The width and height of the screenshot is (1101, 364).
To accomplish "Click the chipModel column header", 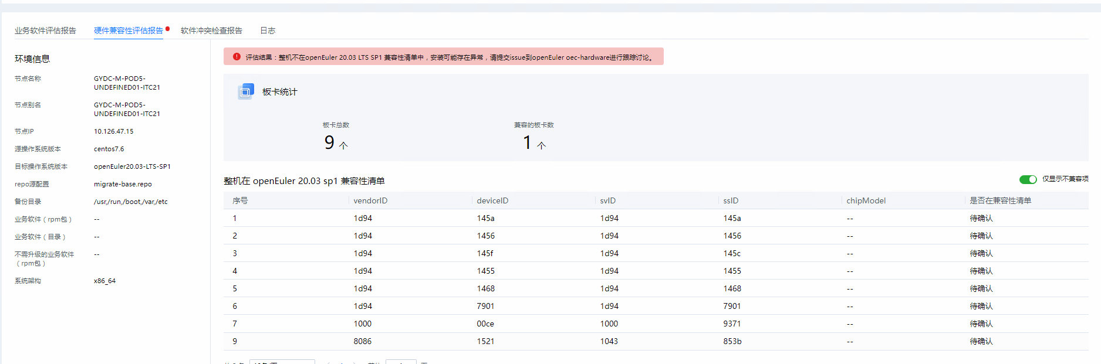I will [x=866, y=200].
